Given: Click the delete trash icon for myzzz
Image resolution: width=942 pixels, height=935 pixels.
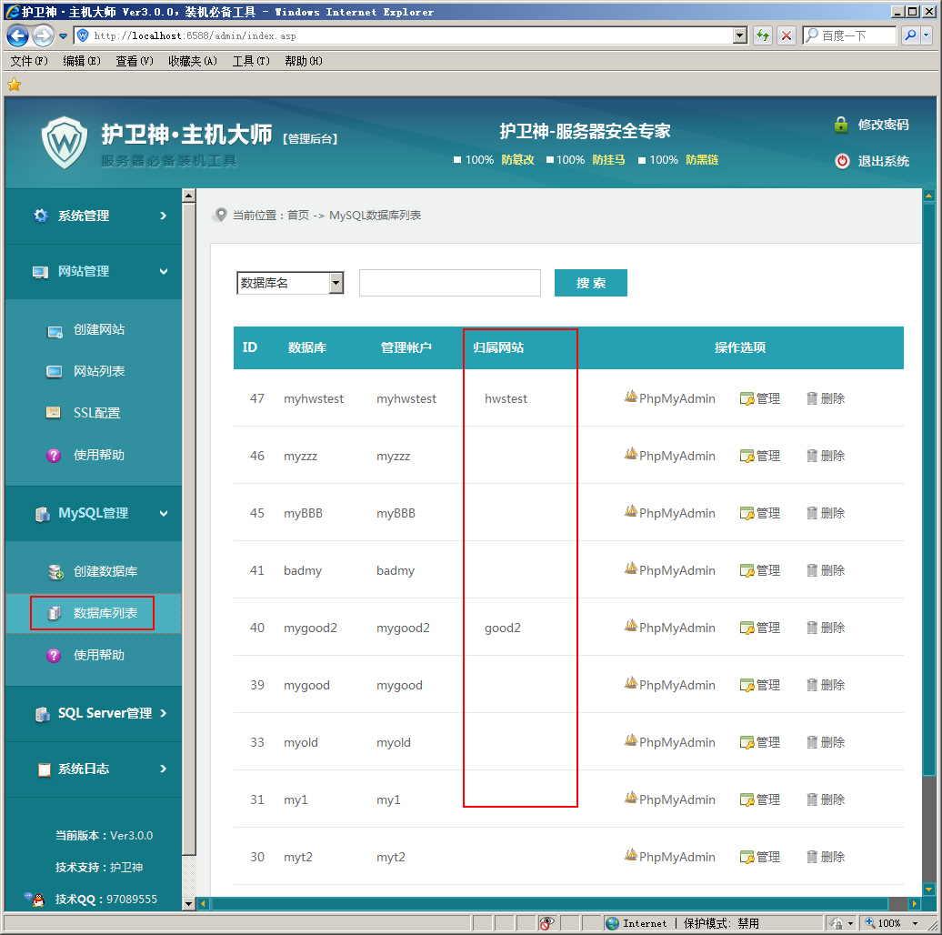Looking at the screenshot, I should (x=812, y=456).
